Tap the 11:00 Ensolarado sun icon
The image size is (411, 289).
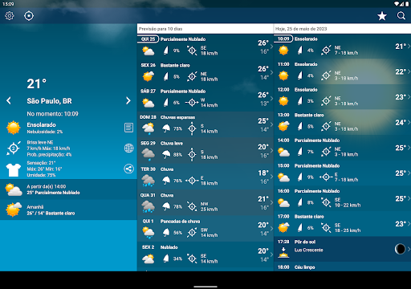click(283, 75)
